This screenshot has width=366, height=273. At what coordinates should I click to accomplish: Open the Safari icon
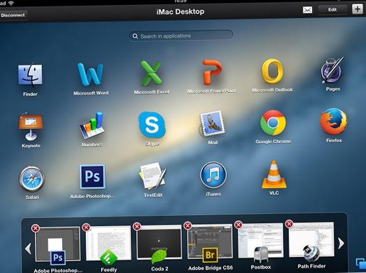tap(32, 179)
